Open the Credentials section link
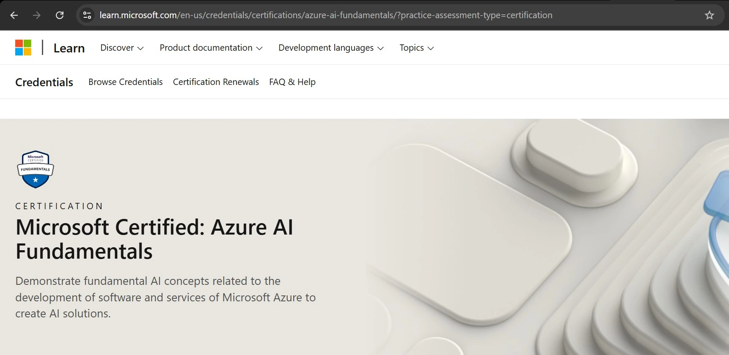 click(44, 82)
